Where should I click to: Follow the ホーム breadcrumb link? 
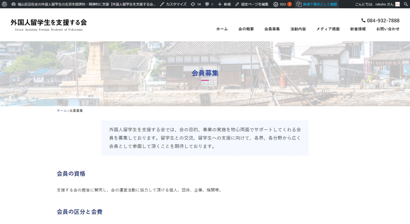[62, 111]
